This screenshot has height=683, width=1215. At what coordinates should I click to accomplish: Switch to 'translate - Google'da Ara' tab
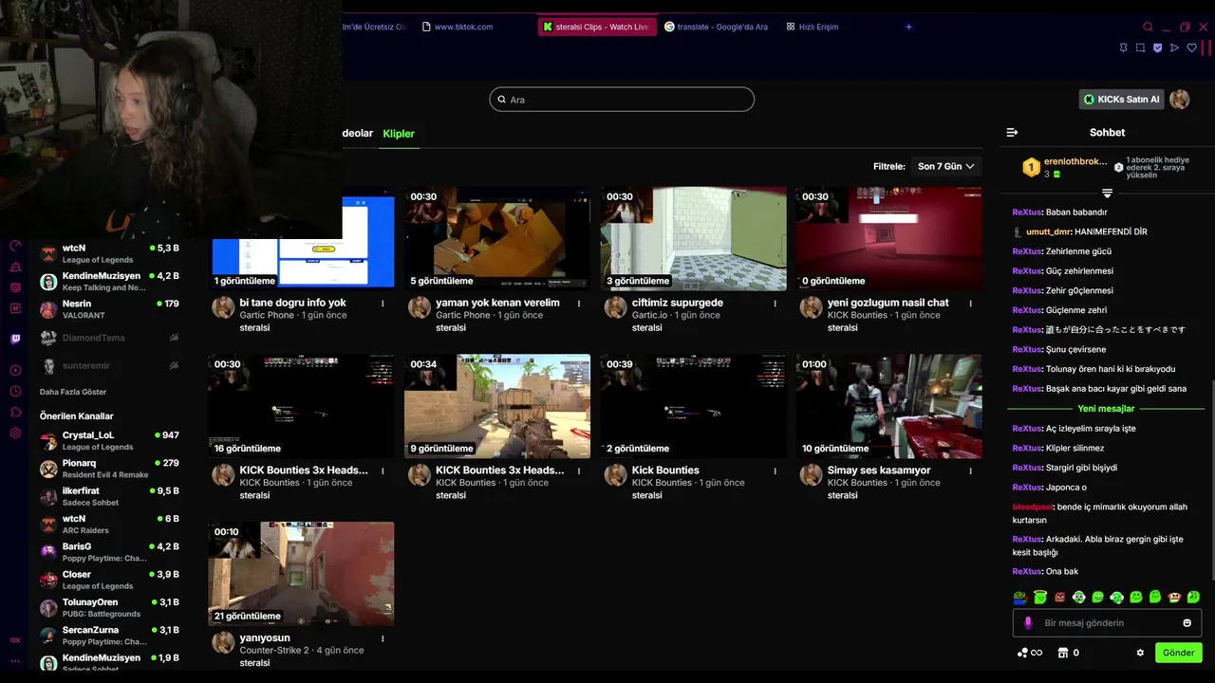(x=717, y=27)
